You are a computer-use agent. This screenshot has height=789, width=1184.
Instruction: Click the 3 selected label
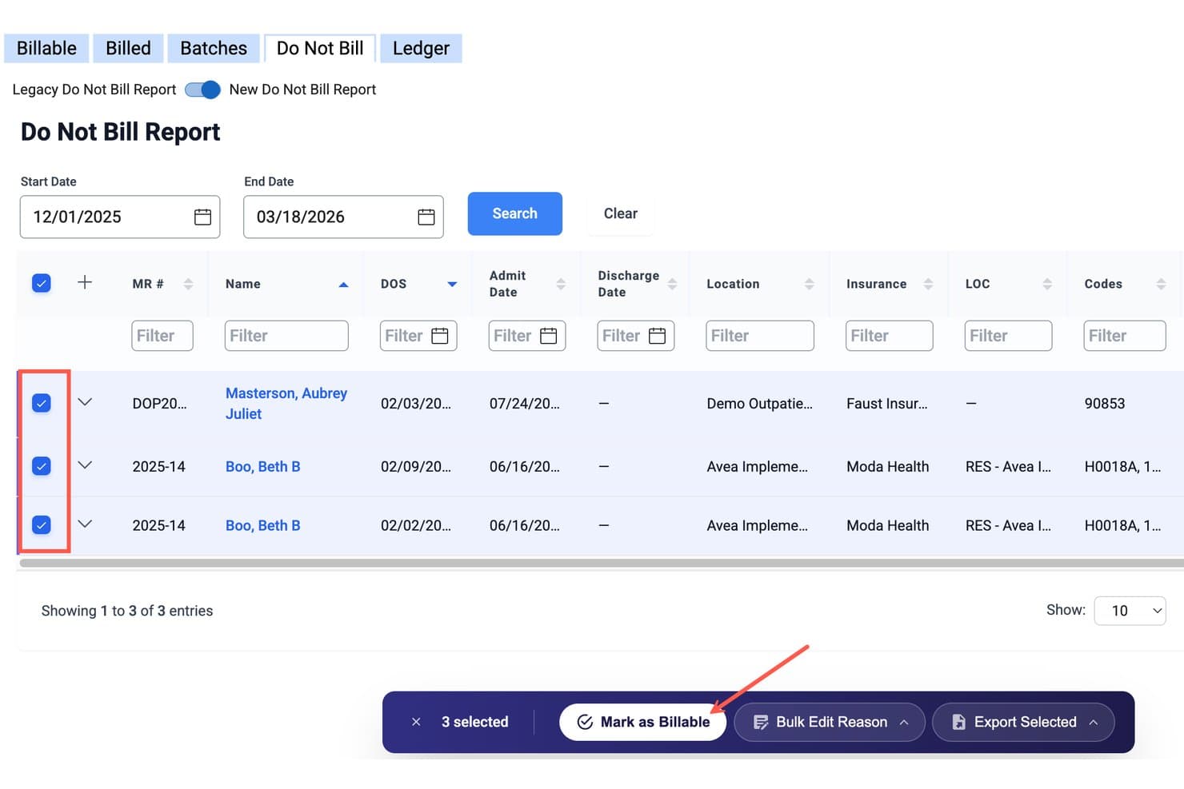pos(475,722)
